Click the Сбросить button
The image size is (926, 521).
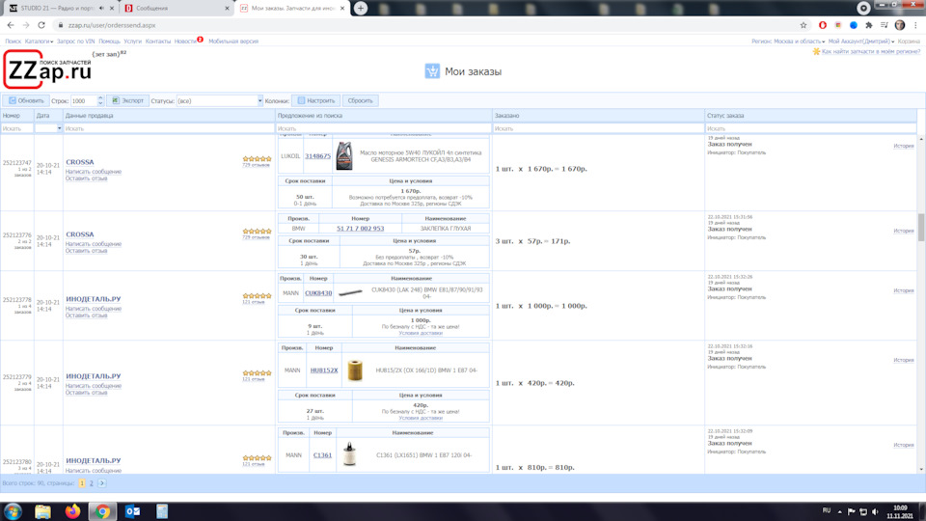click(360, 101)
